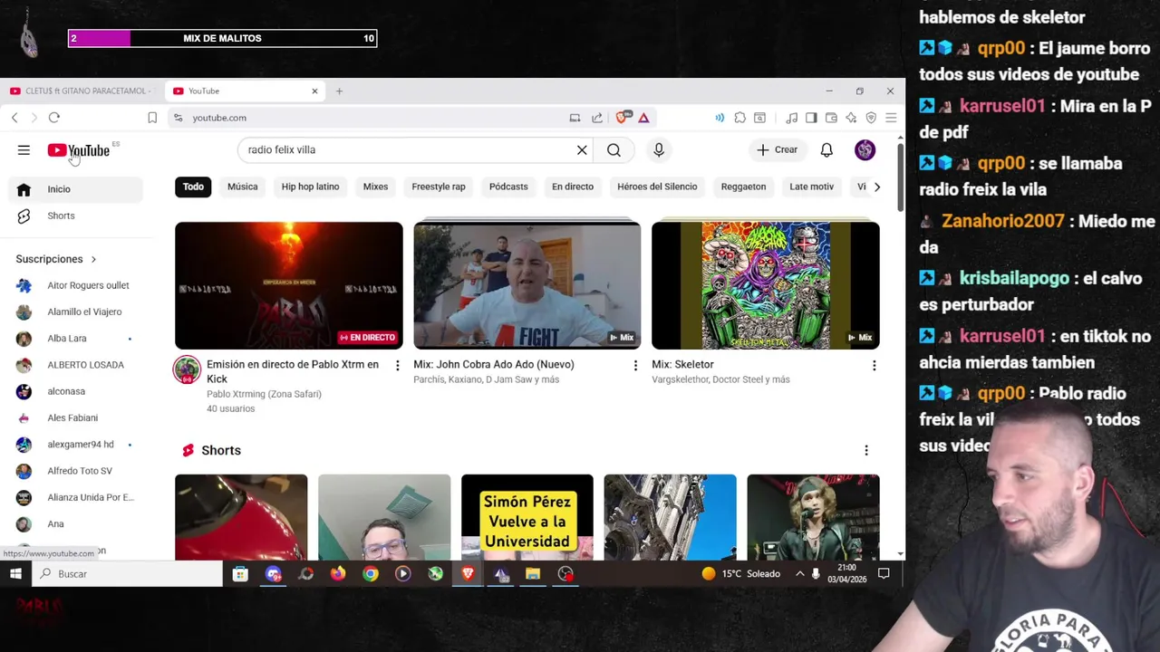Click the Windows taskbar Buscar box
Image resolution: width=1160 pixels, height=652 pixels.
(x=127, y=573)
